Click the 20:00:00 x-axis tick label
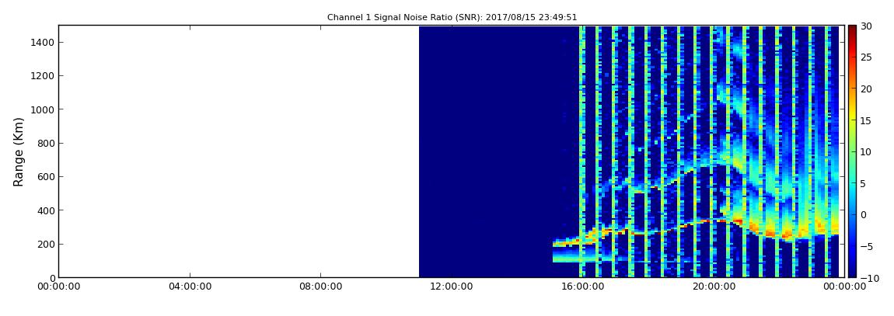894x316 pixels. coord(712,286)
